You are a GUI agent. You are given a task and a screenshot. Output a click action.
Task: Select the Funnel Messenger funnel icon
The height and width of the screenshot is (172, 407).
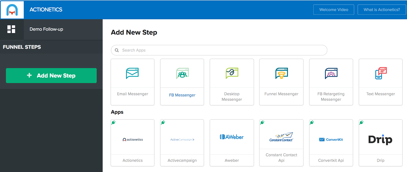(282, 73)
